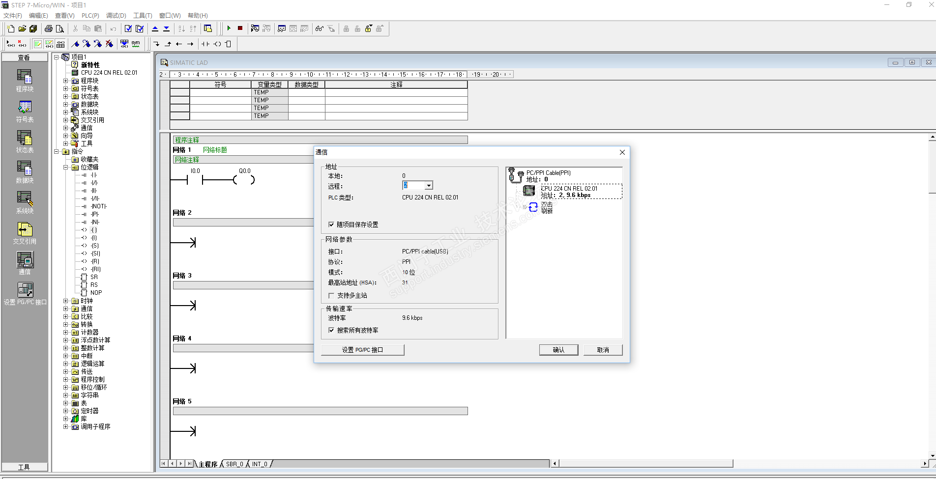Image resolution: width=936 pixels, height=479 pixels.
Task: Click the Compile All icon
Action: [140, 28]
